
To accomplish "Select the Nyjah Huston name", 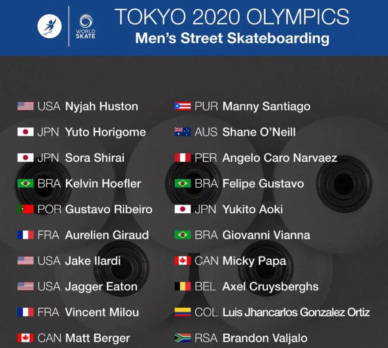I will [x=101, y=107].
